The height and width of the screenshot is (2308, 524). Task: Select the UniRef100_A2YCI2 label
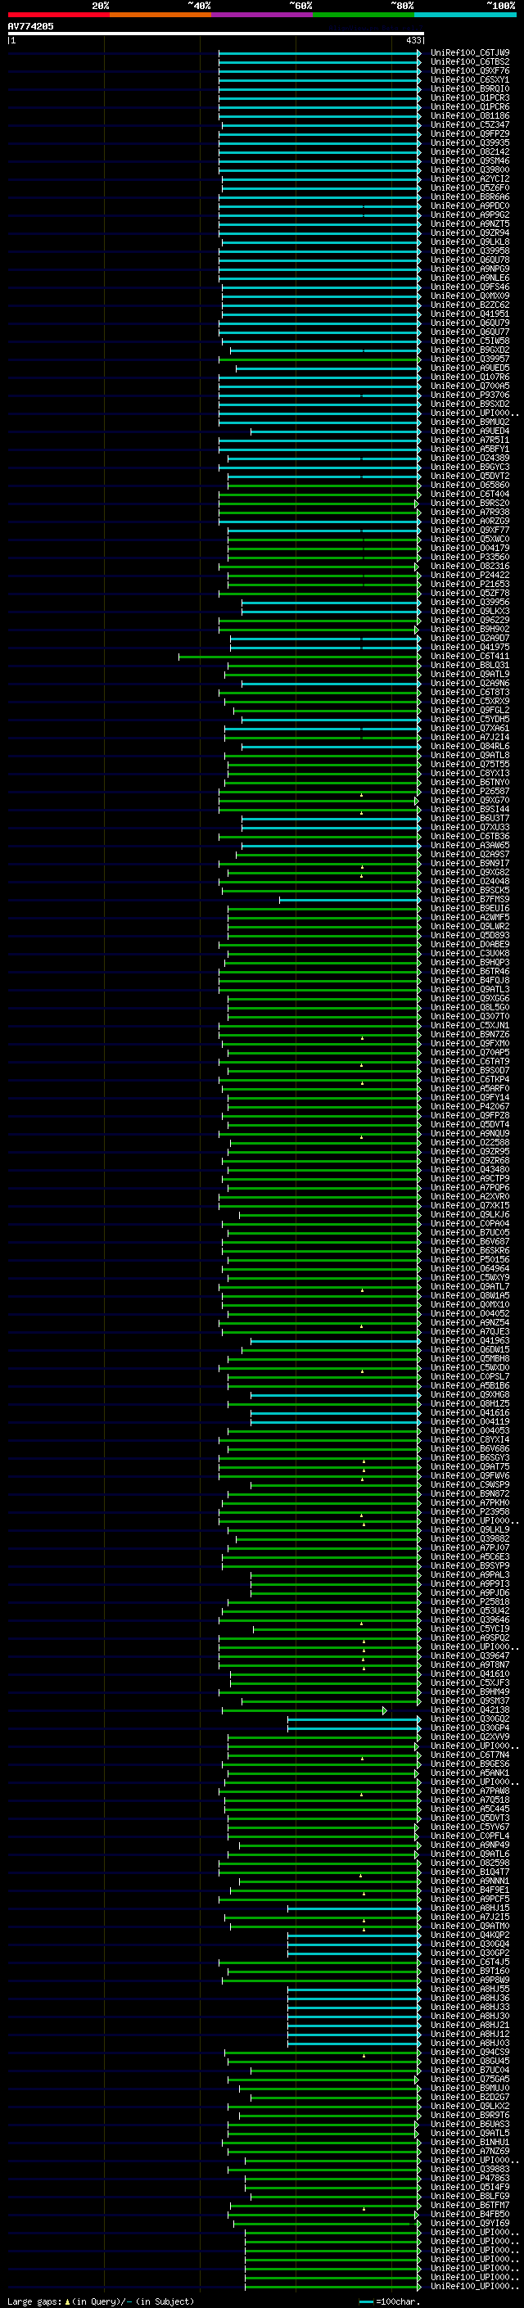pyautogui.click(x=470, y=178)
